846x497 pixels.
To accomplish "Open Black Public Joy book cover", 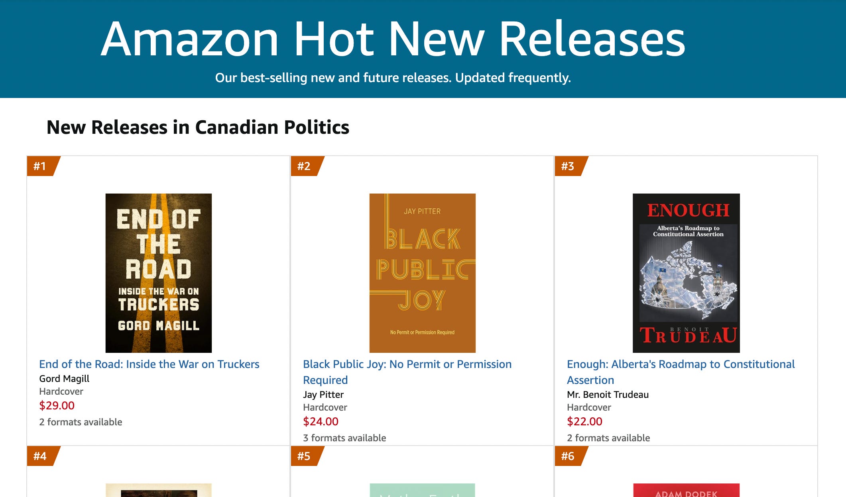I will click(422, 273).
